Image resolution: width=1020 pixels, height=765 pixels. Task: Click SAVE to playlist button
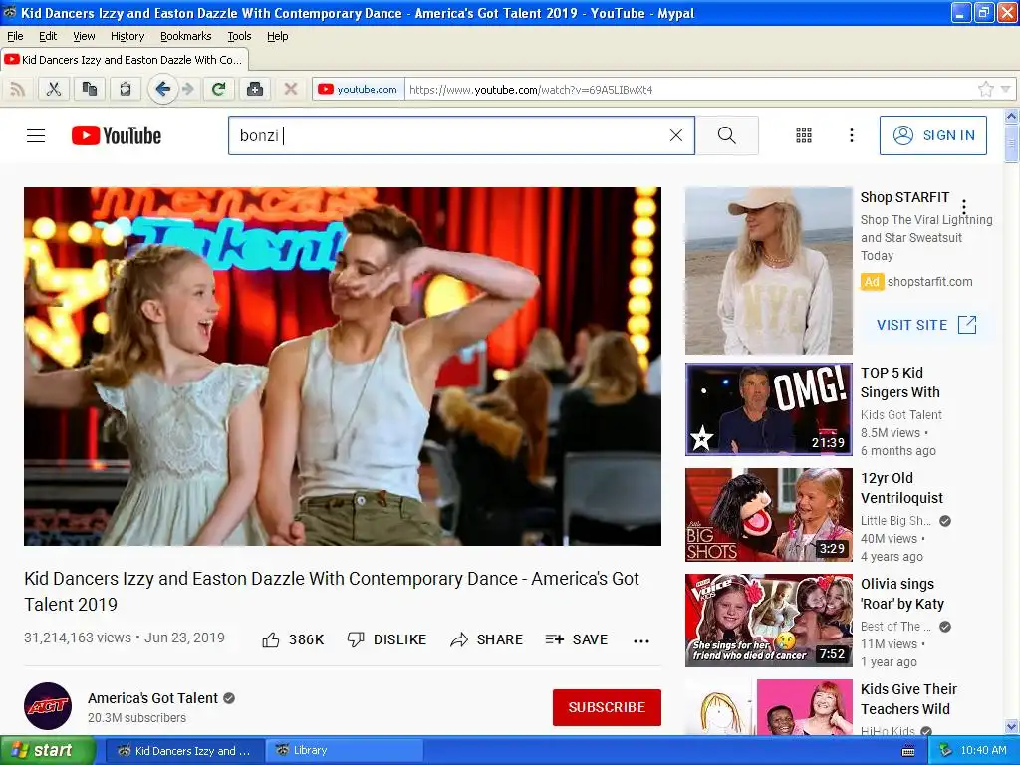[577, 640]
